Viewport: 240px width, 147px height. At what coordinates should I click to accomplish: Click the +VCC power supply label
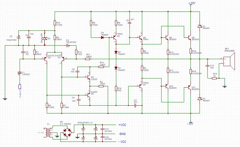click(x=122, y=125)
